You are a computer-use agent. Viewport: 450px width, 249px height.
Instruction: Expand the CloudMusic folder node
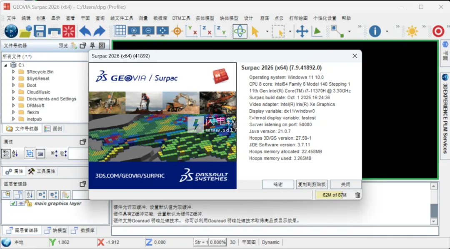click(13, 92)
